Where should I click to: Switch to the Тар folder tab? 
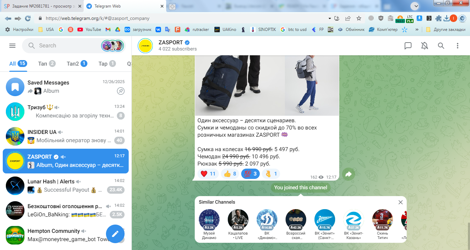(107, 64)
